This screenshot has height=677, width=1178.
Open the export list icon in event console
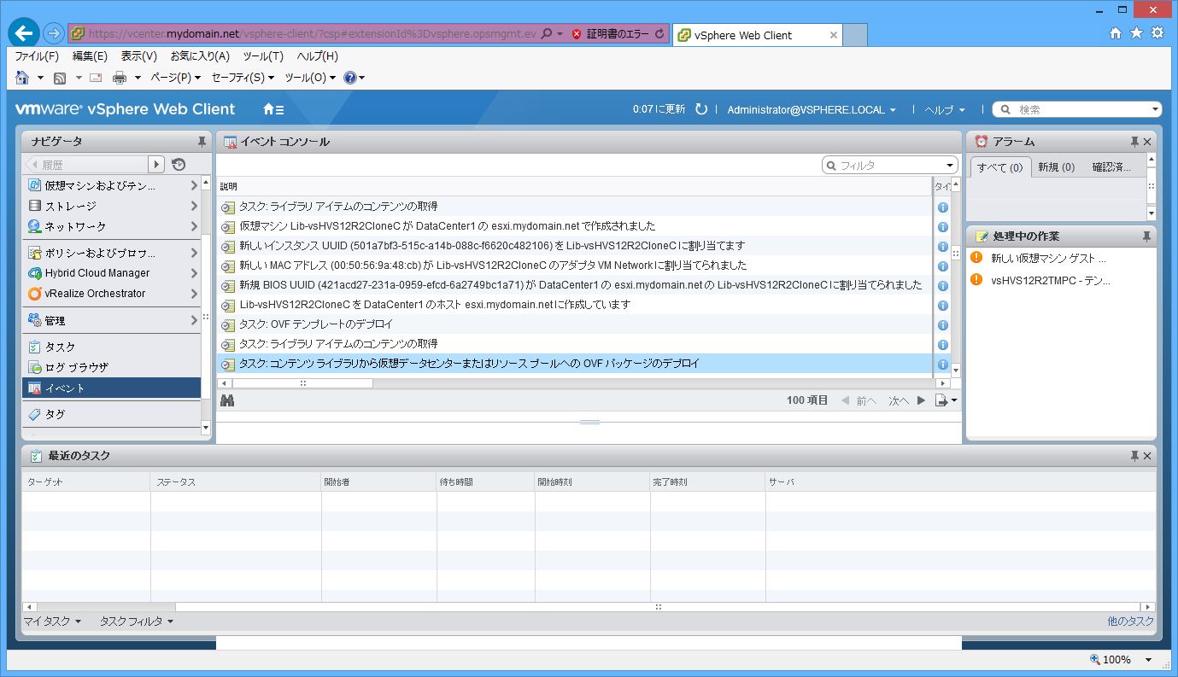tap(946, 400)
